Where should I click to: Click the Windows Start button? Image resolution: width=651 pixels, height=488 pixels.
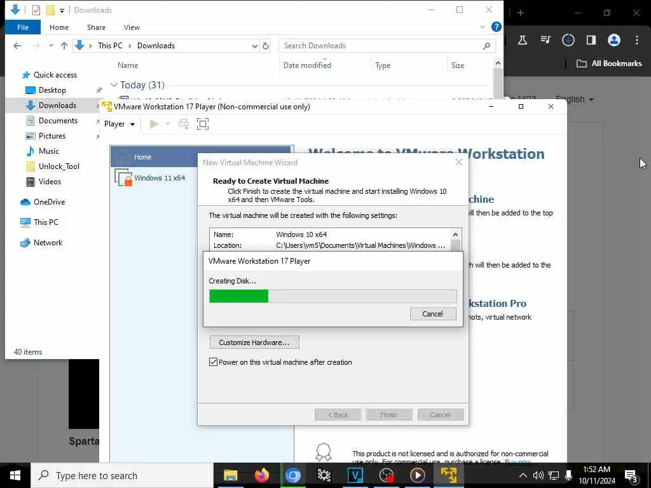[x=15, y=475]
